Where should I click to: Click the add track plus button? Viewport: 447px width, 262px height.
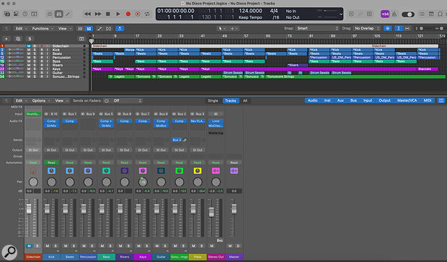[x=6, y=39]
